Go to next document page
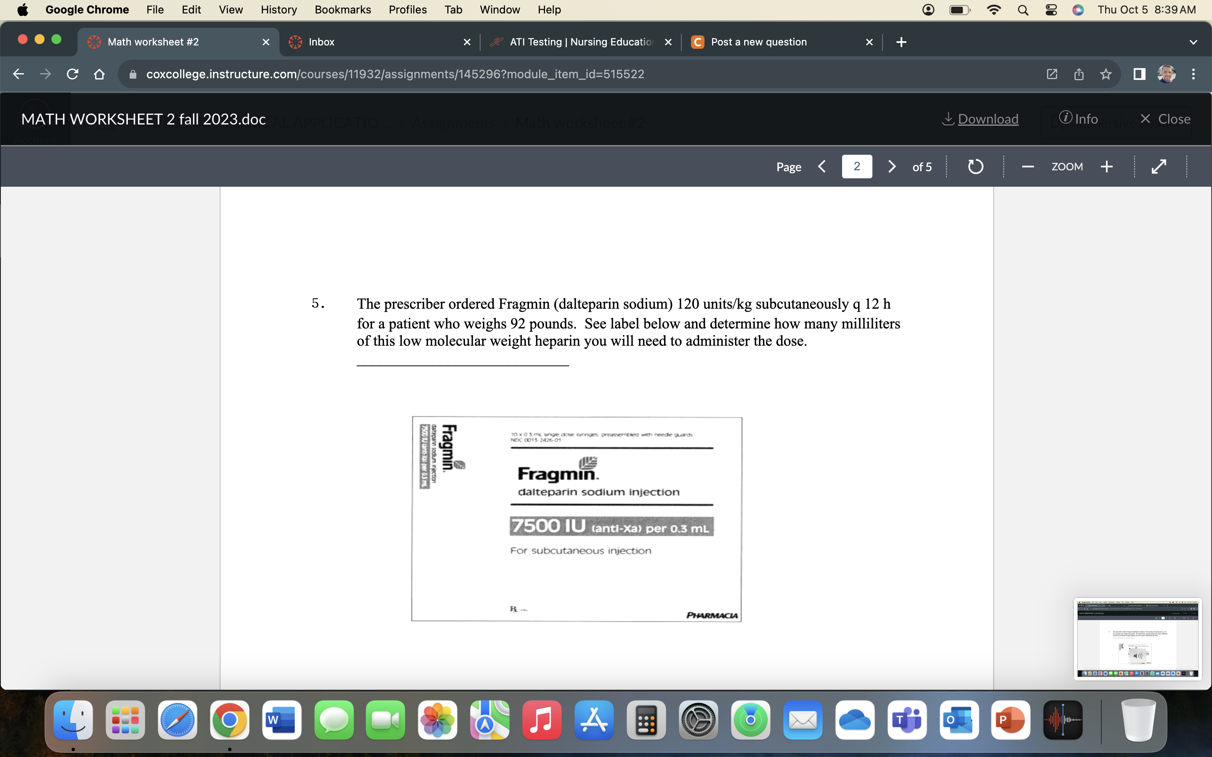The height and width of the screenshot is (757, 1212). coord(891,167)
